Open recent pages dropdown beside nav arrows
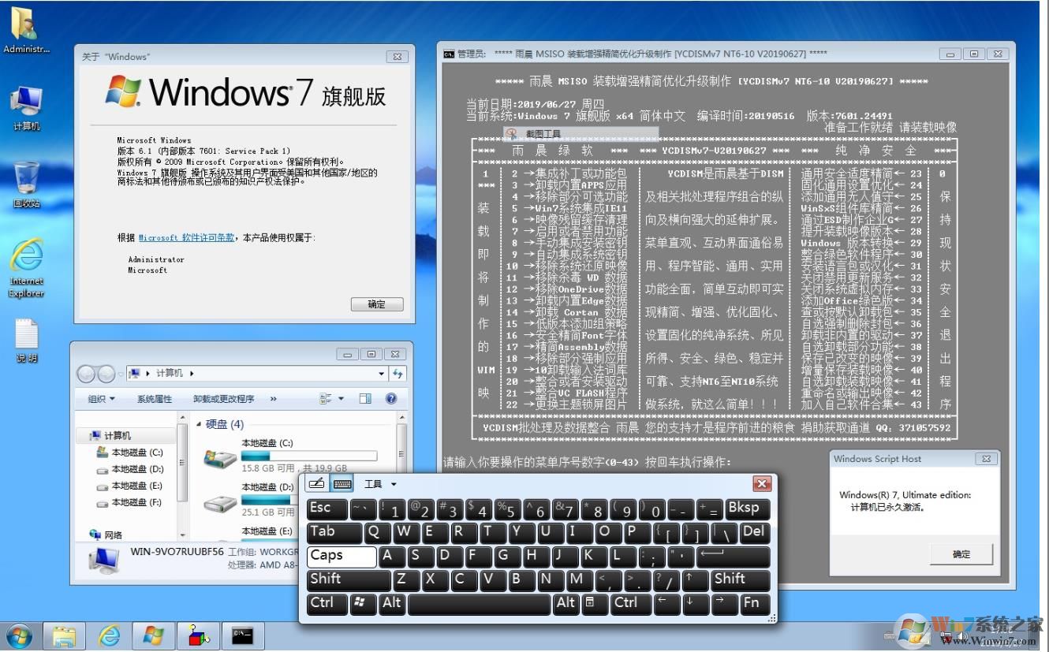Image resolution: width=1049 pixels, height=652 pixels. 121,374
